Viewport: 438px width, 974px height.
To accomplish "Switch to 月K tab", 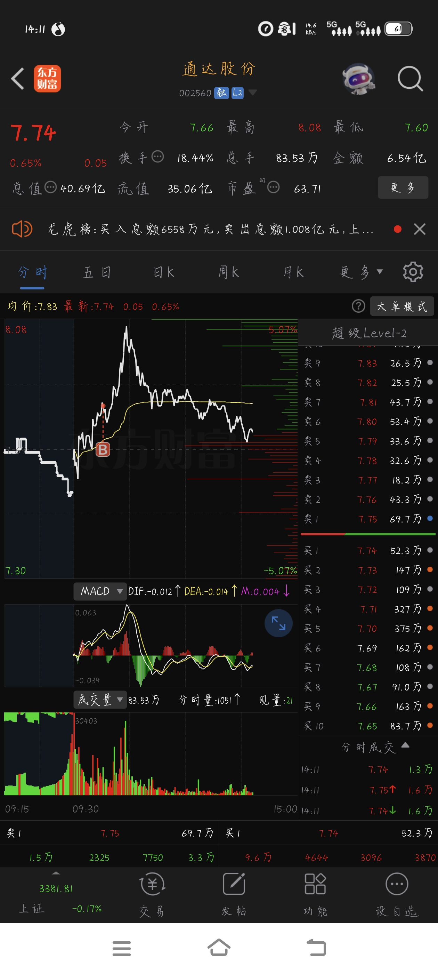I will (x=294, y=272).
